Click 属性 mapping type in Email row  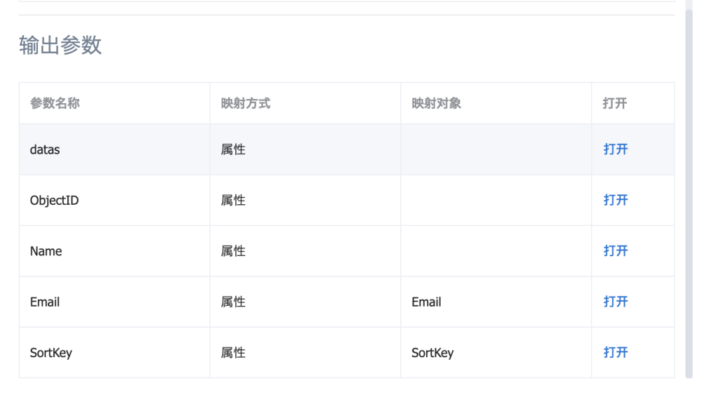tap(233, 302)
